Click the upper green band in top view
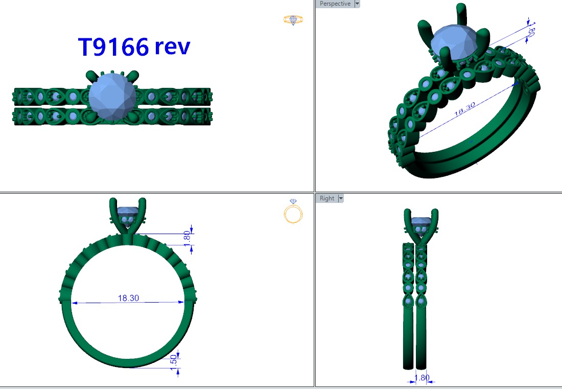The image size is (562, 389). click(51, 96)
